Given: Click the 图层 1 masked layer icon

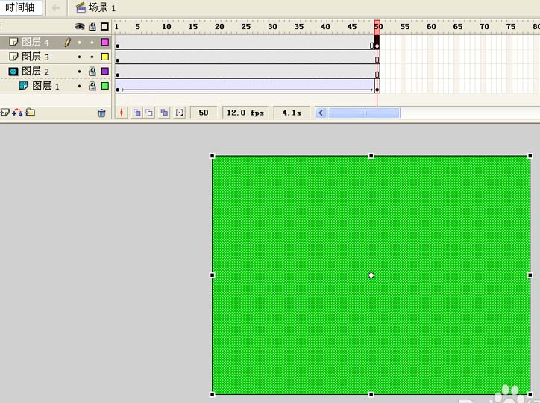Looking at the screenshot, I should click(23, 86).
